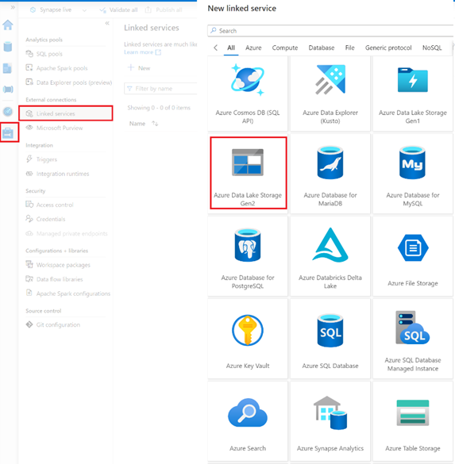Open Credentials under Security
The width and height of the screenshot is (455, 464).
click(x=45, y=219)
